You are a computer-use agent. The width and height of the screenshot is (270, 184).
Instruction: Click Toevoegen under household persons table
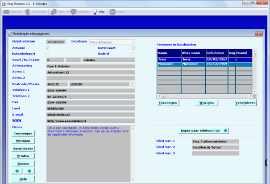click(x=168, y=103)
